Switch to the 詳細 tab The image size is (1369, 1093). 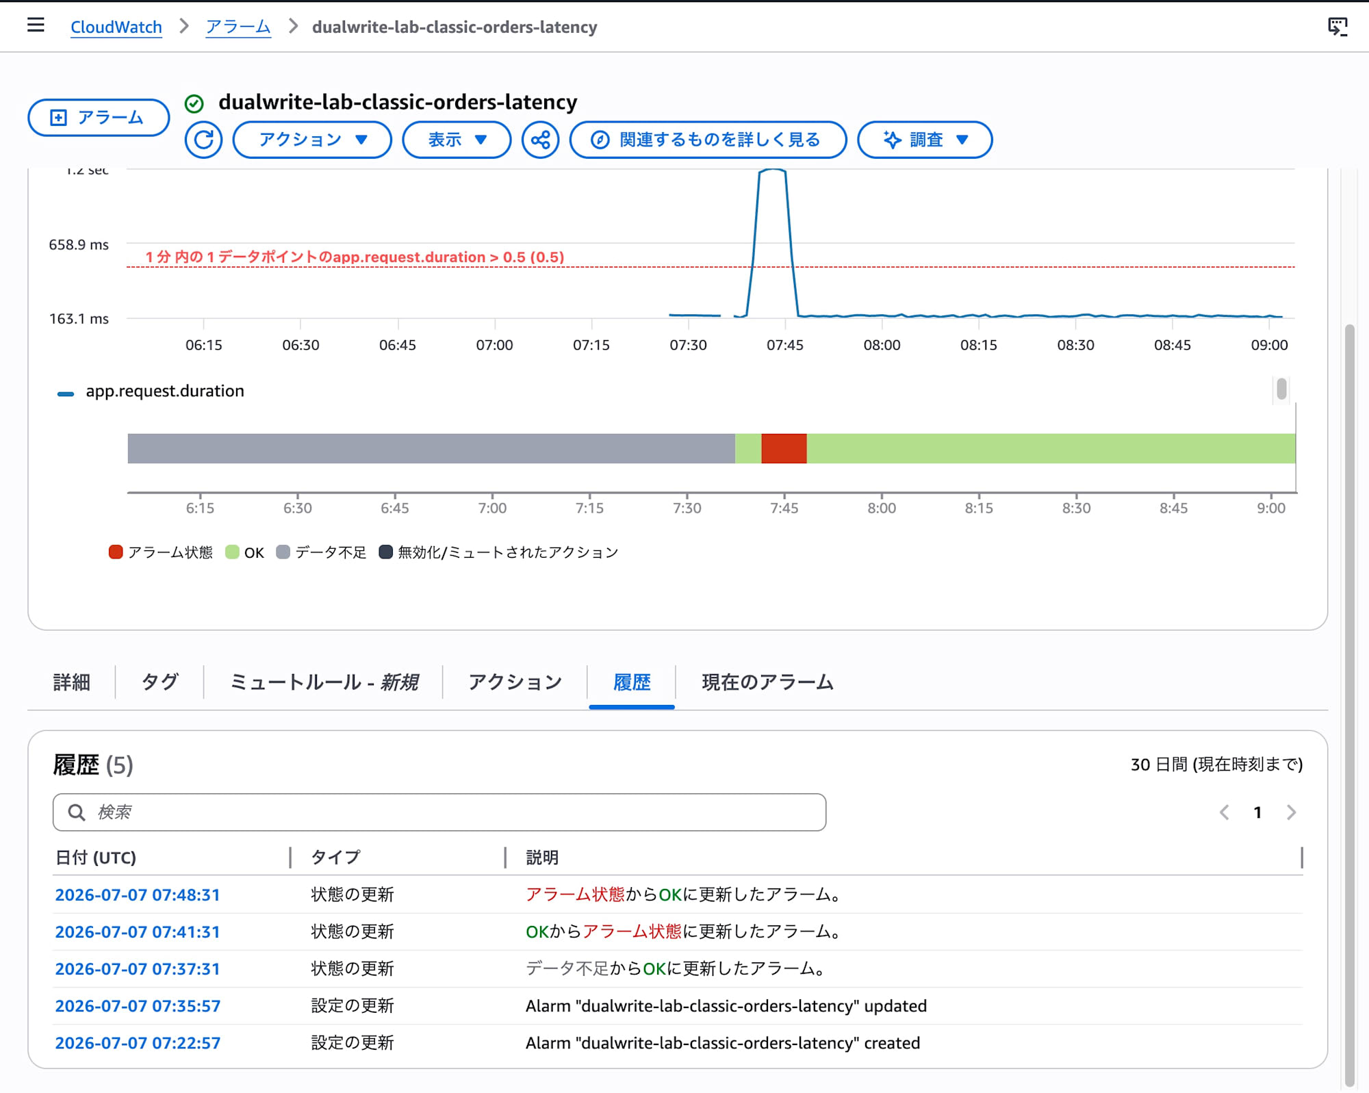pos(72,682)
